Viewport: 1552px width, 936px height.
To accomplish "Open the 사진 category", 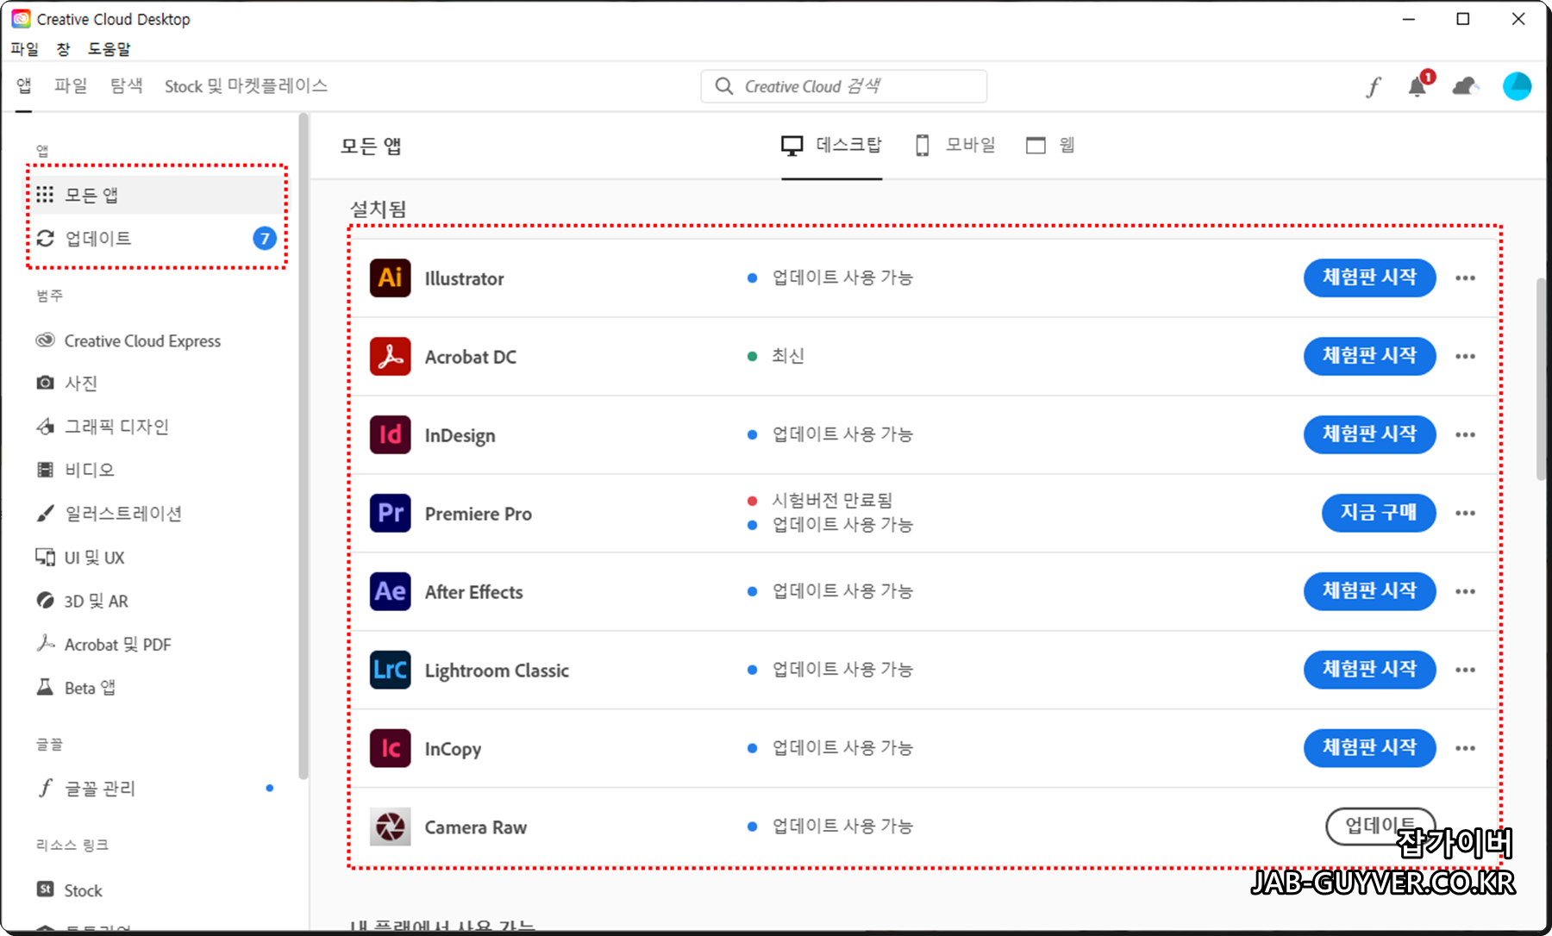I will (66, 384).
